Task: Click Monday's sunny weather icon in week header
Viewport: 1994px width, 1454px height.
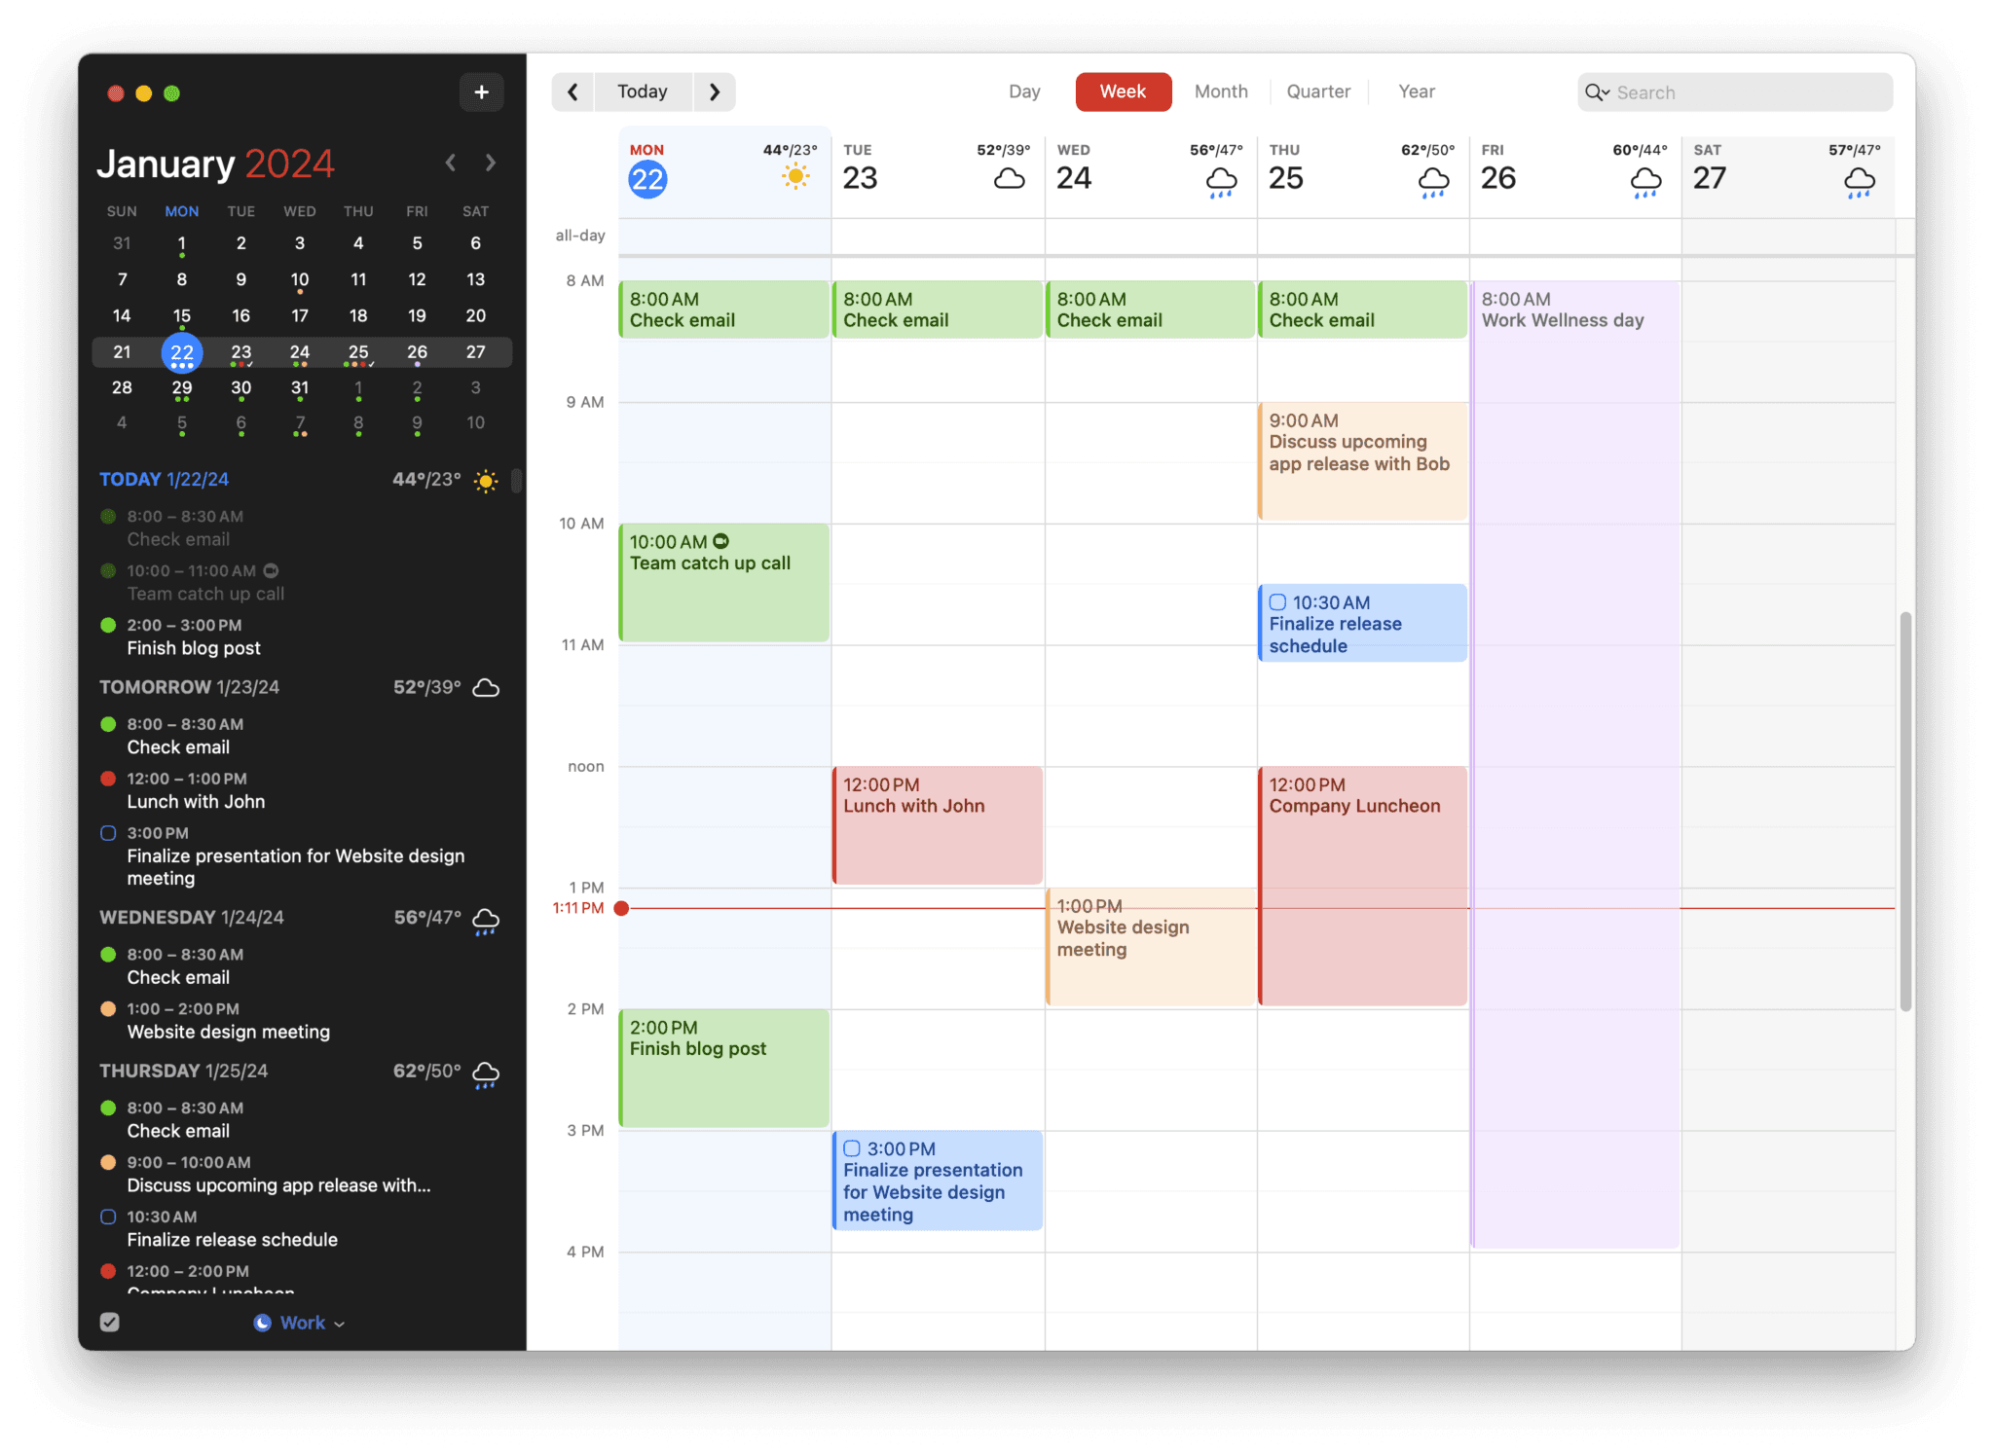Action: coord(795,177)
